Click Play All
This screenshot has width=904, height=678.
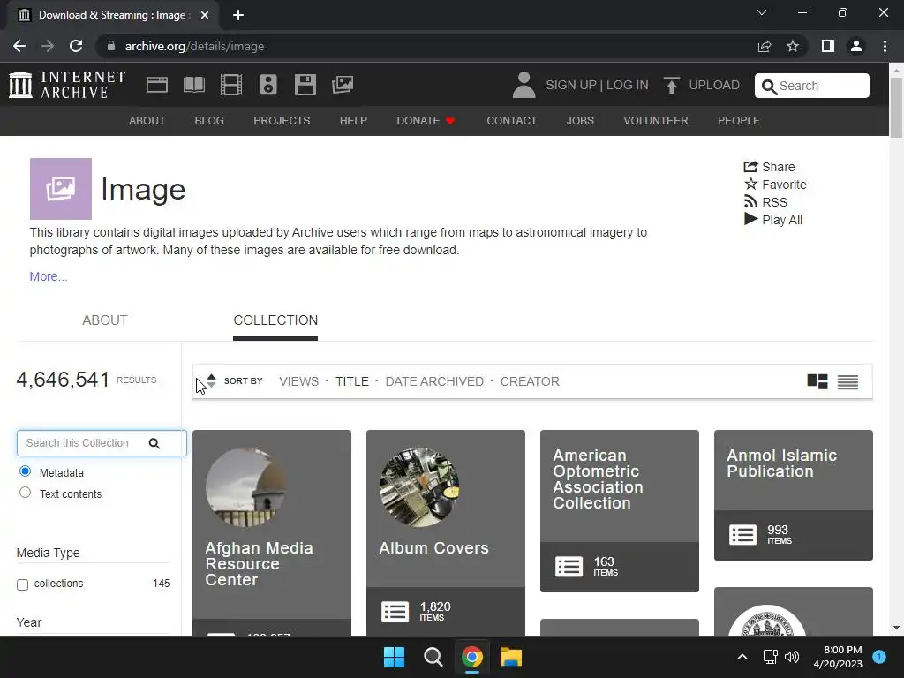coord(773,220)
